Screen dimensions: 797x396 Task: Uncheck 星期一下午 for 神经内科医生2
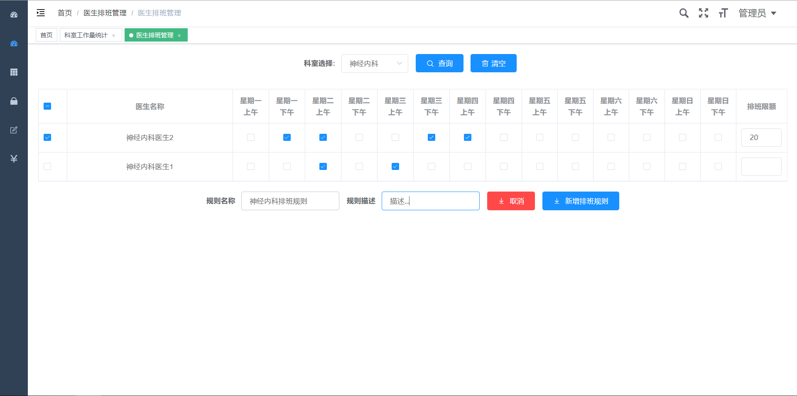click(287, 138)
